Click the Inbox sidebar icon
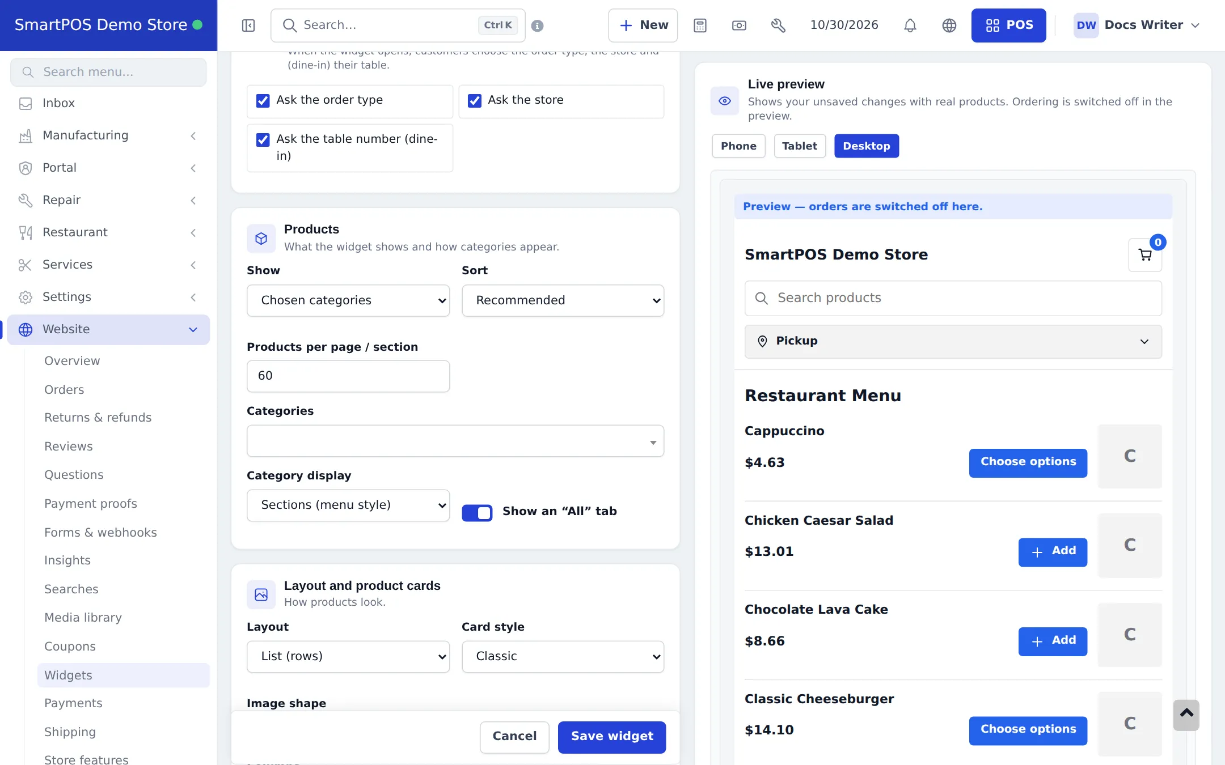 pyautogui.click(x=26, y=104)
